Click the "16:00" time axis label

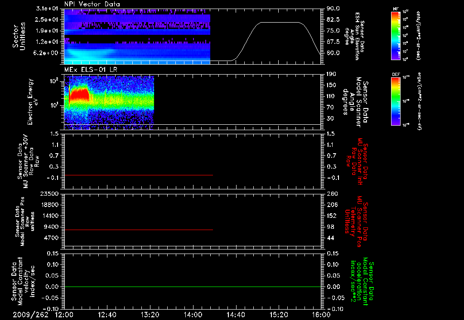pos(321,315)
